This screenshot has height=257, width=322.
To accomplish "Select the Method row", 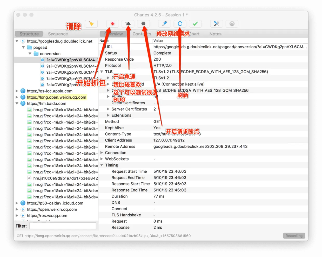I will coord(203,121).
